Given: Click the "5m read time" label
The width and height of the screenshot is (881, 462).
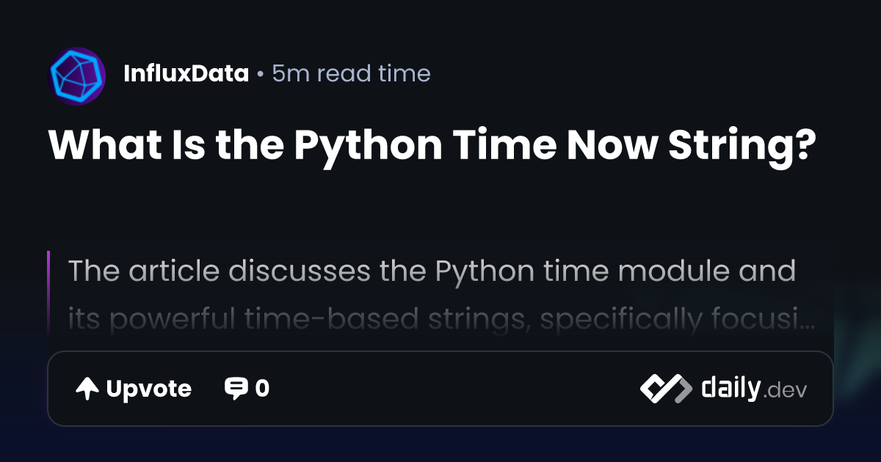Looking at the screenshot, I should click(x=351, y=74).
